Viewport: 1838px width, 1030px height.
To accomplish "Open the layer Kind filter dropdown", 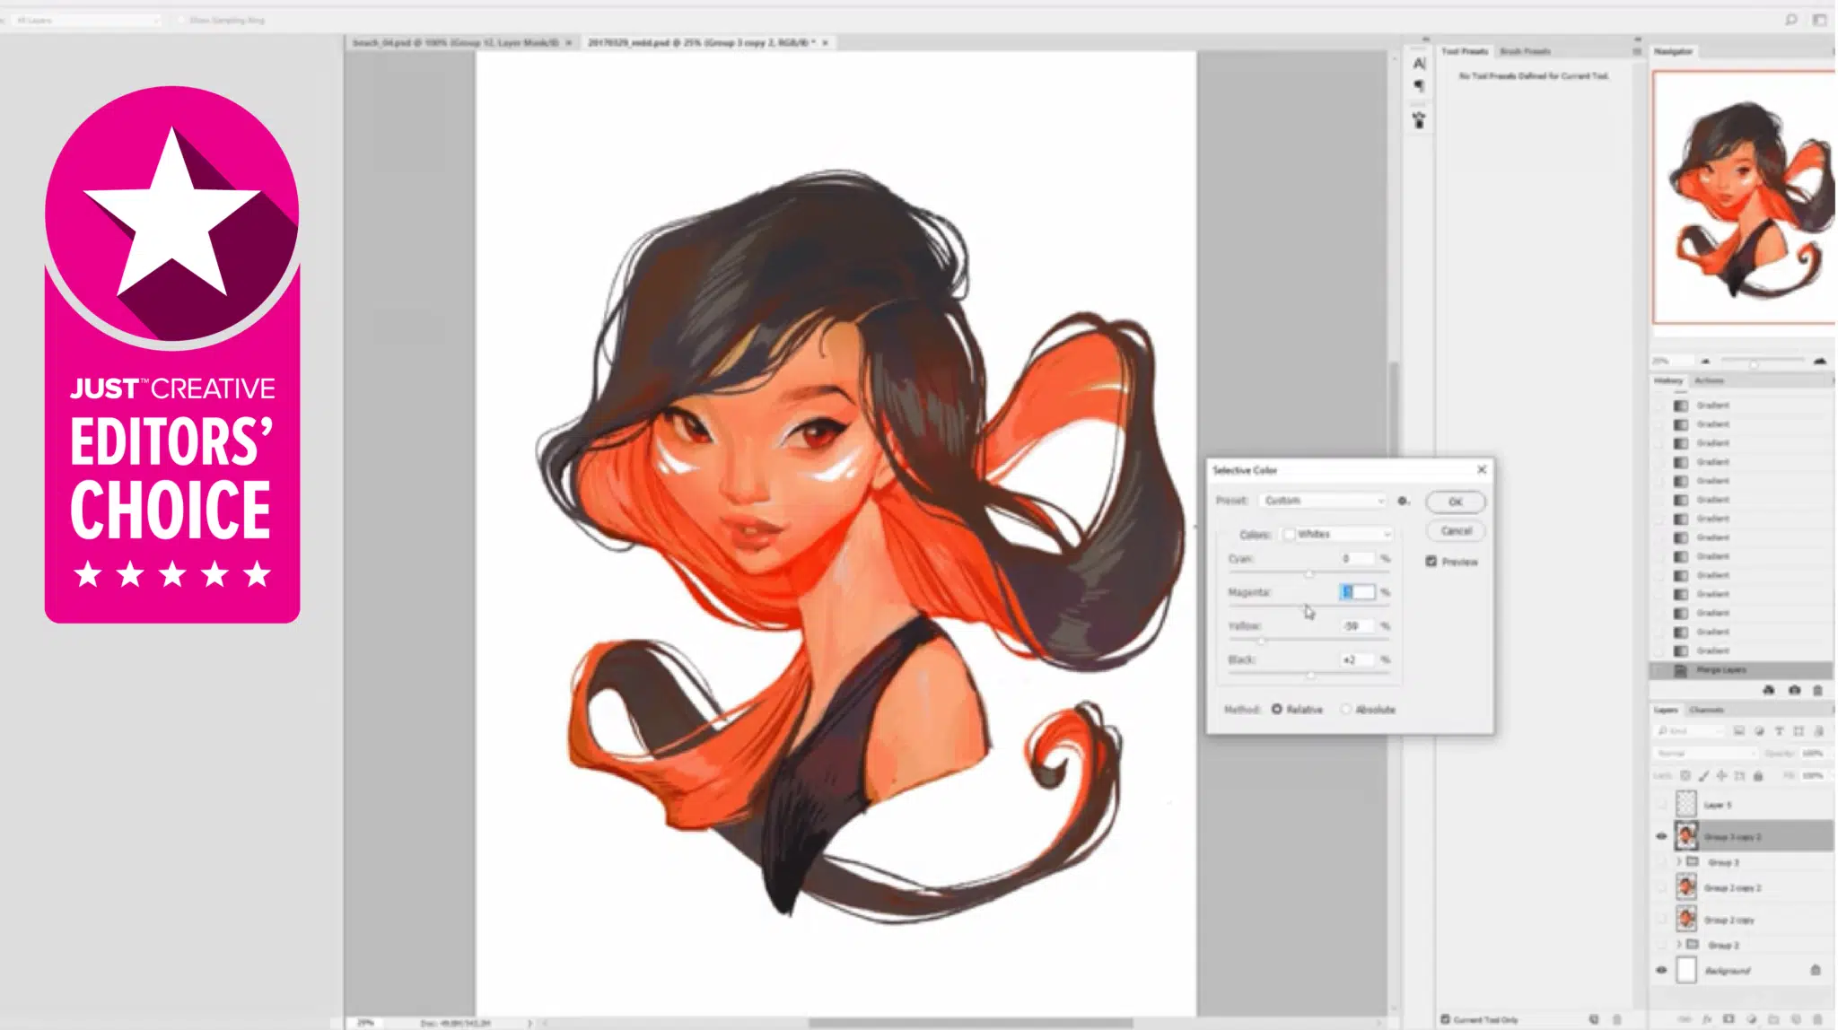I will point(1691,731).
